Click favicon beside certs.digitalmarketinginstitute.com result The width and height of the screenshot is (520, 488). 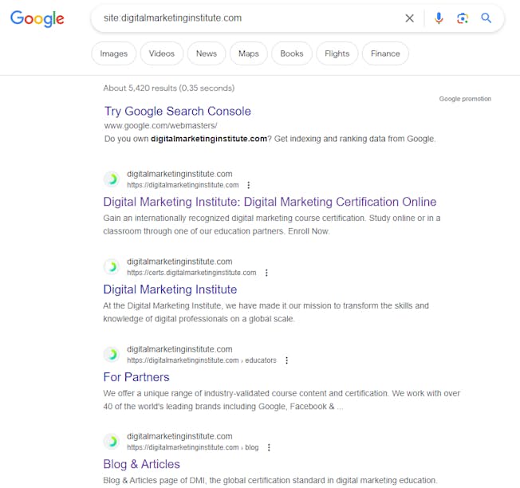point(112,267)
